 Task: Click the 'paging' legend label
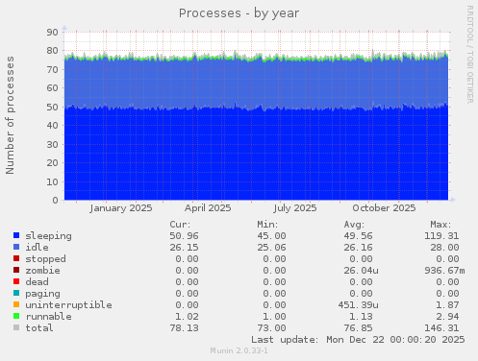[x=43, y=294]
